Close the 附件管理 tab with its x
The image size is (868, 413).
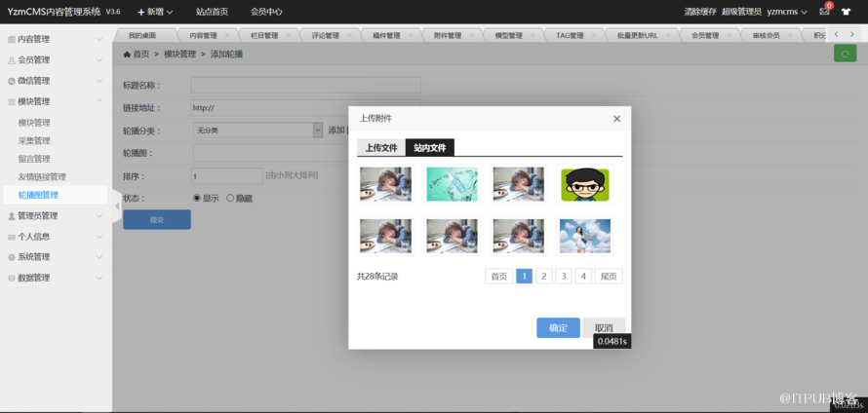pos(472,35)
